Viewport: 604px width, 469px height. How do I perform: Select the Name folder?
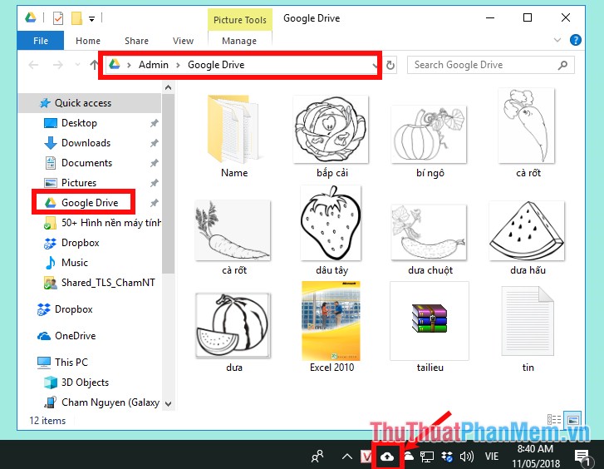[234, 136]
